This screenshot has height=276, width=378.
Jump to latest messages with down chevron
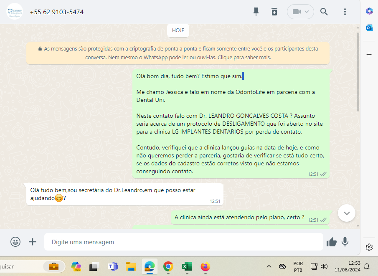(x=347, y=213)
